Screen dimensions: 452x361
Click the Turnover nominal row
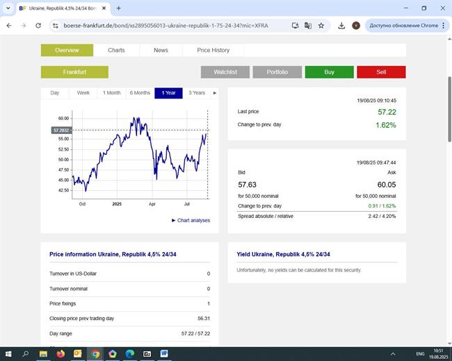click(x=130, y=289)
